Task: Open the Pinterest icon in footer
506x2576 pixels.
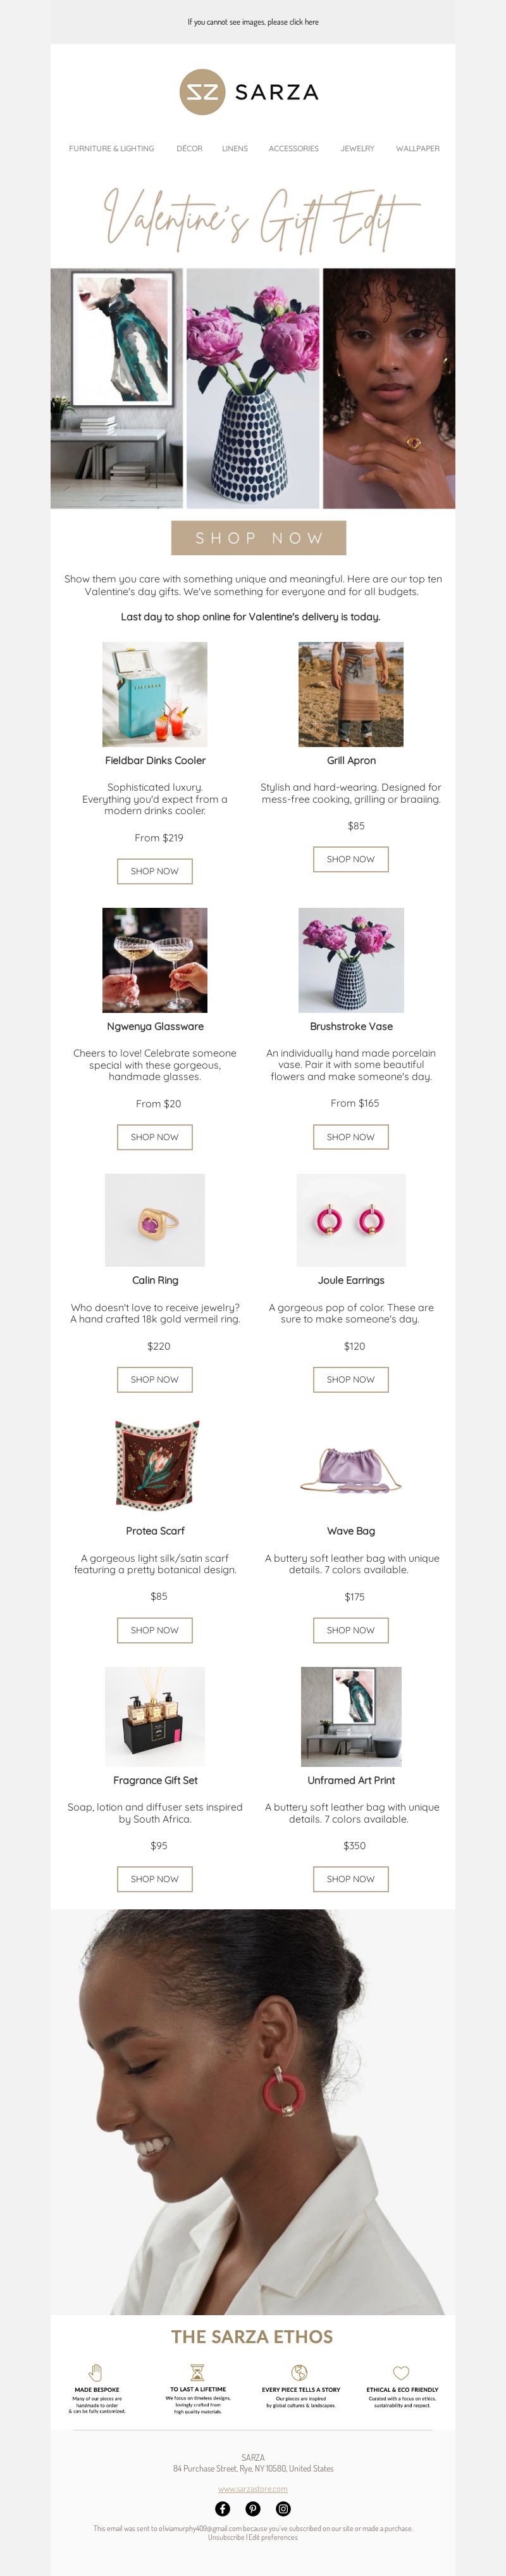Action: click(x=253, y=2508)
